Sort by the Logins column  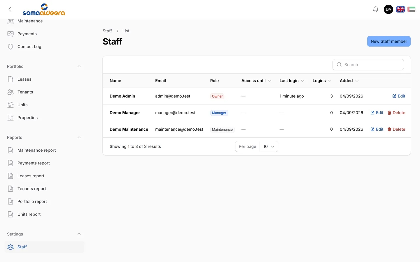point(322,81)
